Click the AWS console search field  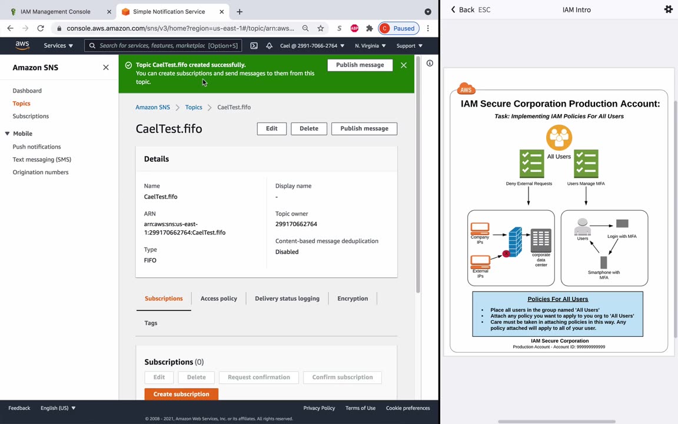168,46
